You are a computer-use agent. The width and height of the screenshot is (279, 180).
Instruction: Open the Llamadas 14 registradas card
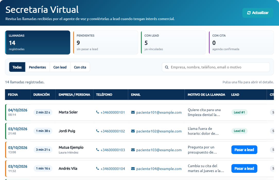tap(38, 42)
